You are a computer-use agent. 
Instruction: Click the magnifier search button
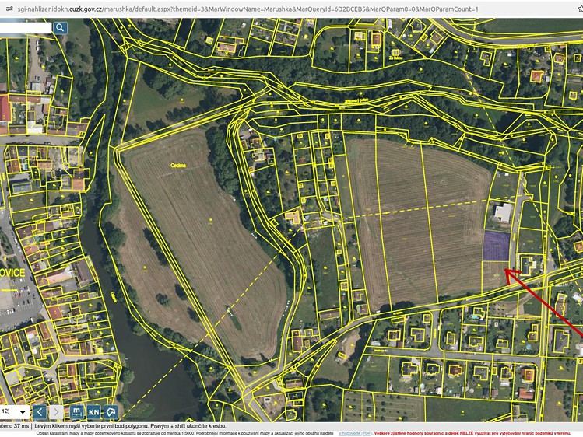coord(60,28)
